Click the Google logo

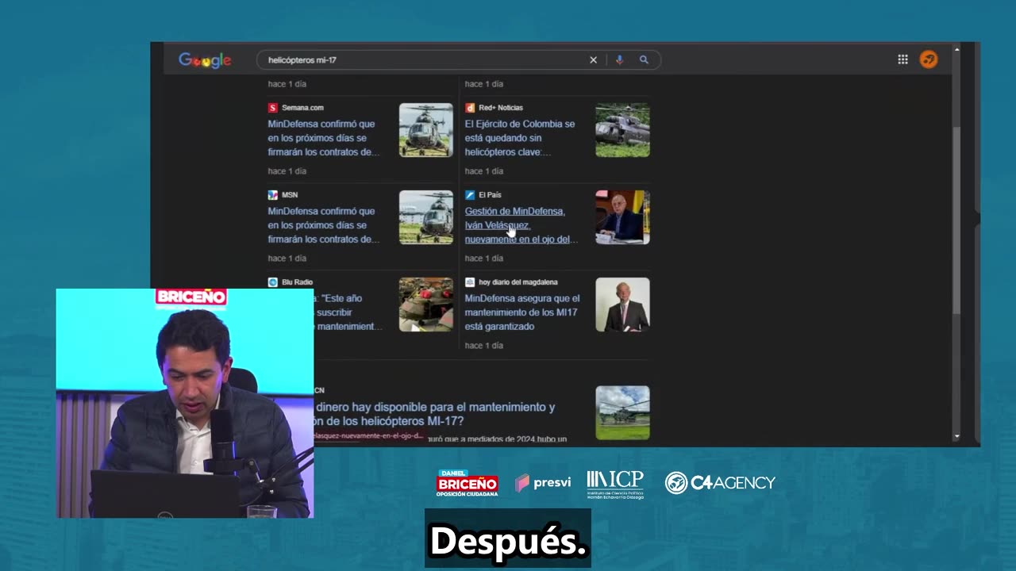[205, 60]
